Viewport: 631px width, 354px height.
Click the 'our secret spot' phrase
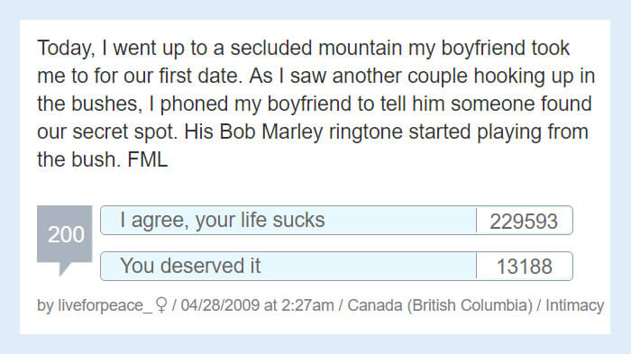[107, 132]
